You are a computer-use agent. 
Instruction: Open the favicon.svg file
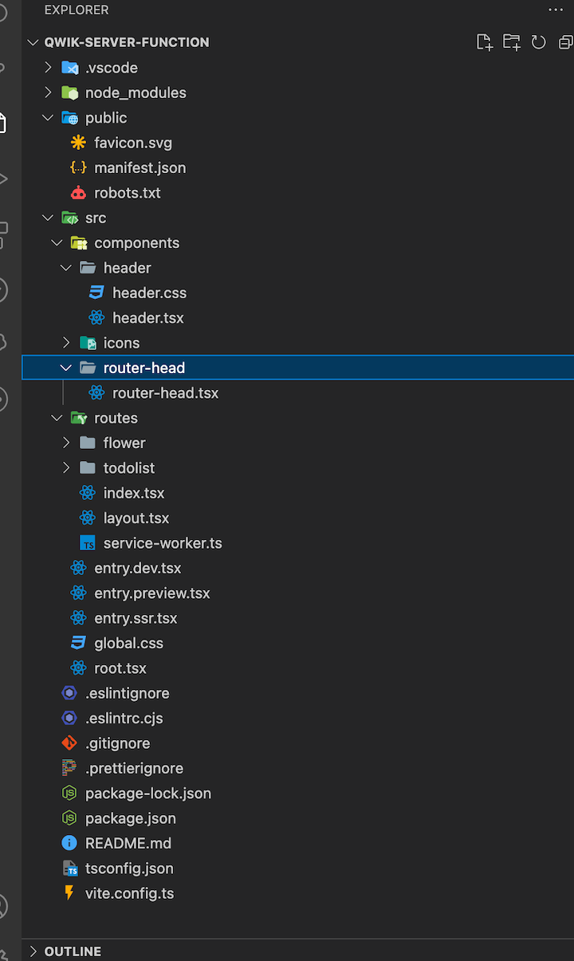coord(134,142)
